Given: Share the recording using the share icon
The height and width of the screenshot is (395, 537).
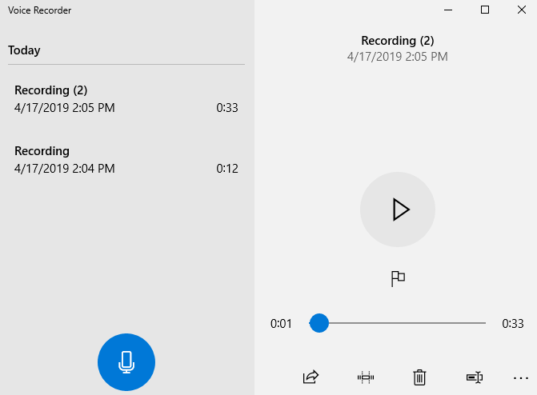Looking at the screenshot, I should click(x=311, y=377).
